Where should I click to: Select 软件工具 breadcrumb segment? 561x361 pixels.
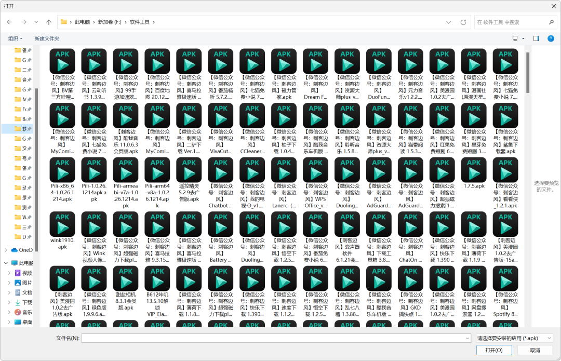(140, 22)
